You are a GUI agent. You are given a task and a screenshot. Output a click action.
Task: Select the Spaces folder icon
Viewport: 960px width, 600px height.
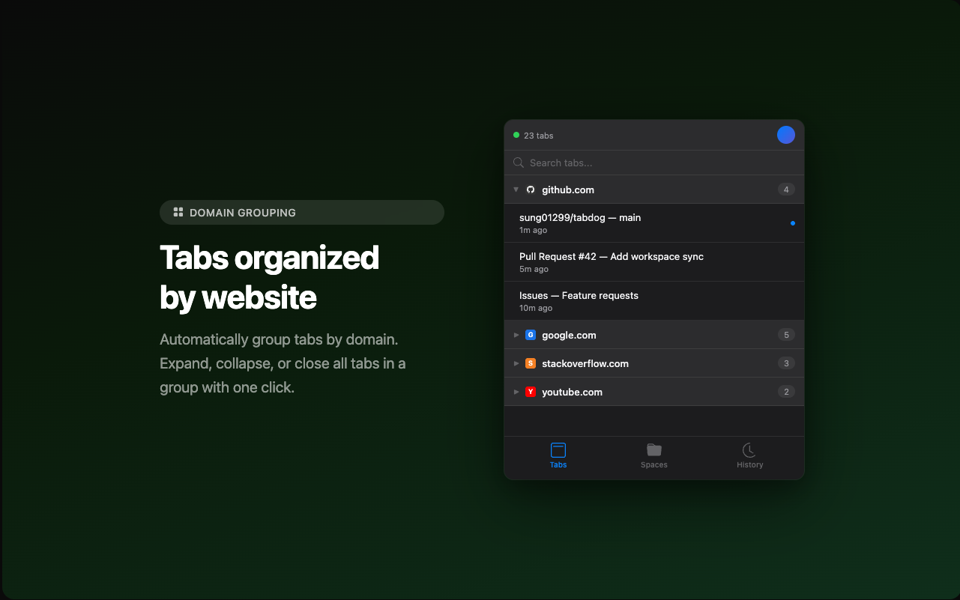click(x=653, y=450)
